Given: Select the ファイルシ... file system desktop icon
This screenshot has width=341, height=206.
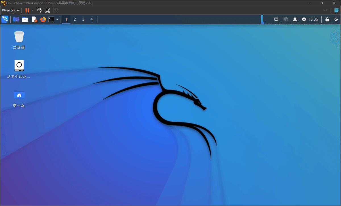Looking at the screenshot, I should (x=19, y=69).
